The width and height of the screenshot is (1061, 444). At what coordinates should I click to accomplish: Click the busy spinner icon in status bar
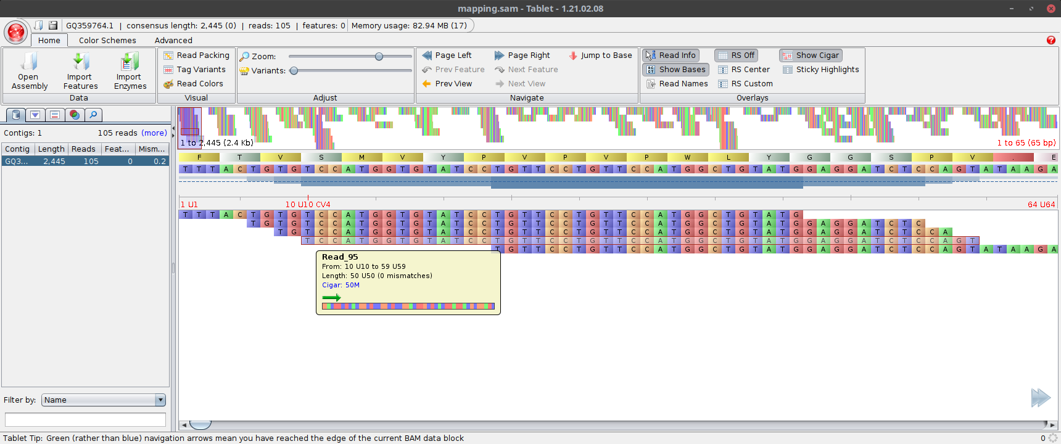point(1053,438)
